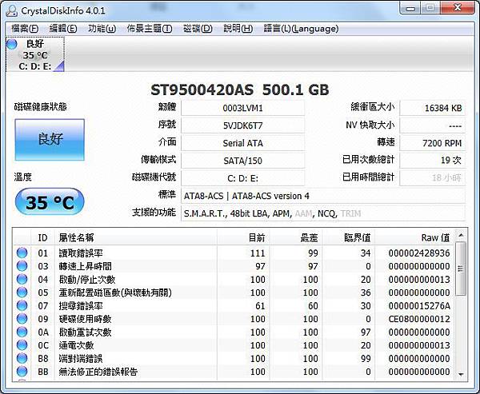The width and height of the screenshot is (480, 394).
Task: Click the power on count field 19 次
Action: [x=433, y=161]
